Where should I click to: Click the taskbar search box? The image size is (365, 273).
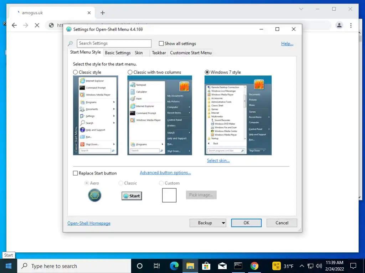pyautogui.click(x=74, y=266)
